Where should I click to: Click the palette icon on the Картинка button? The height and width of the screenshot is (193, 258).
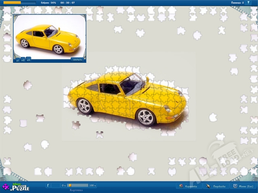[x=181, y=186]
